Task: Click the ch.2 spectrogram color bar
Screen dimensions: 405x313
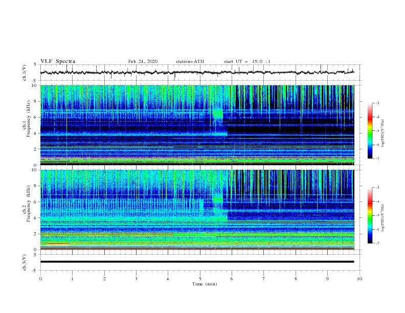Action: [370, 215]
